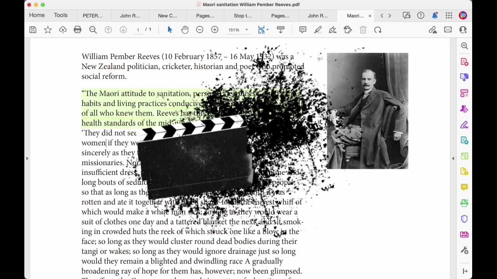Open the Protect shield sidebar tool
Image resolution: width=497 pixels, height=279 pixels.
464,219
